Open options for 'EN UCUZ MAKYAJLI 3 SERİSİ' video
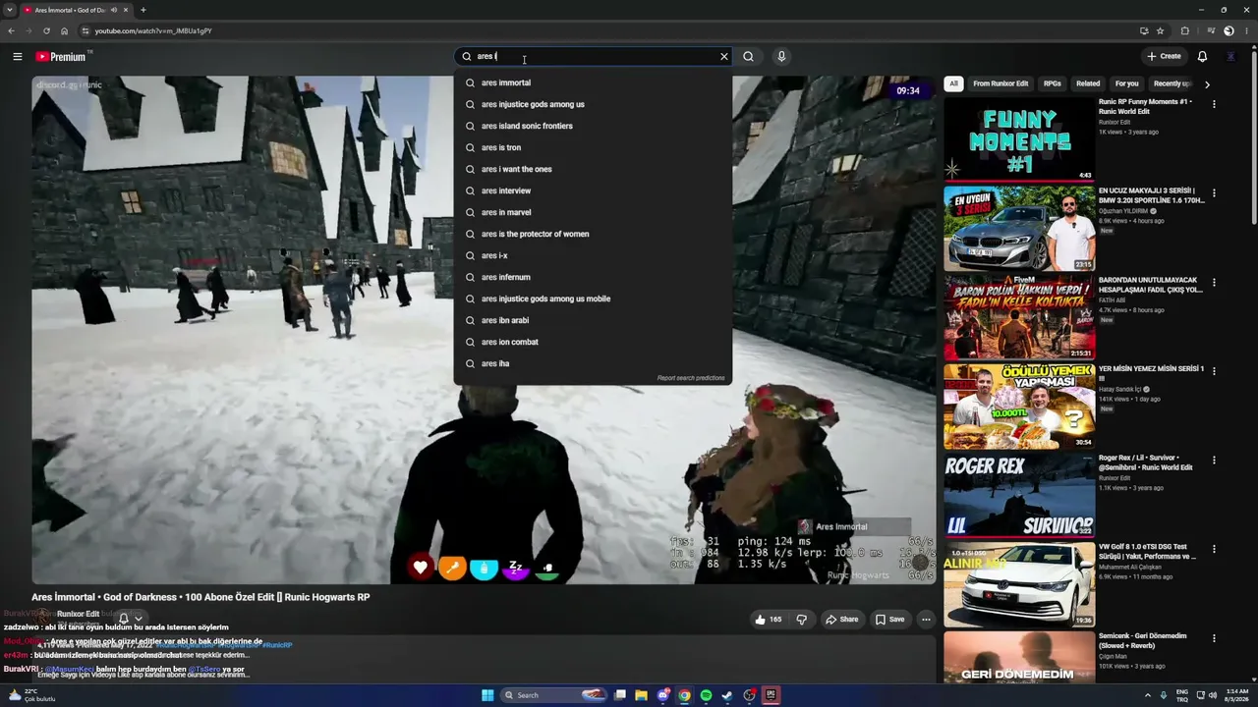The image size is (1258, 707). point(1214,193)
